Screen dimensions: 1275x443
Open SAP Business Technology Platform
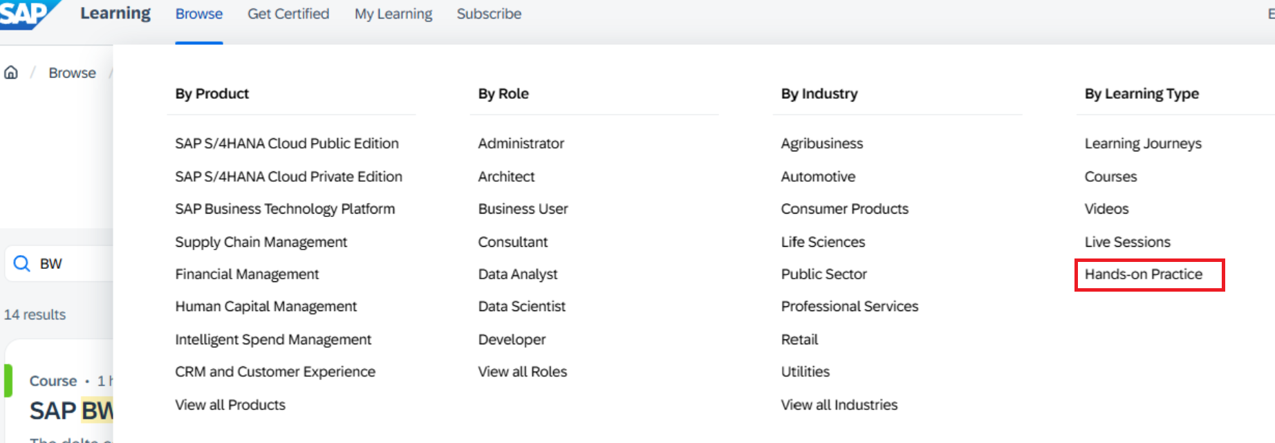click(285, 209)
